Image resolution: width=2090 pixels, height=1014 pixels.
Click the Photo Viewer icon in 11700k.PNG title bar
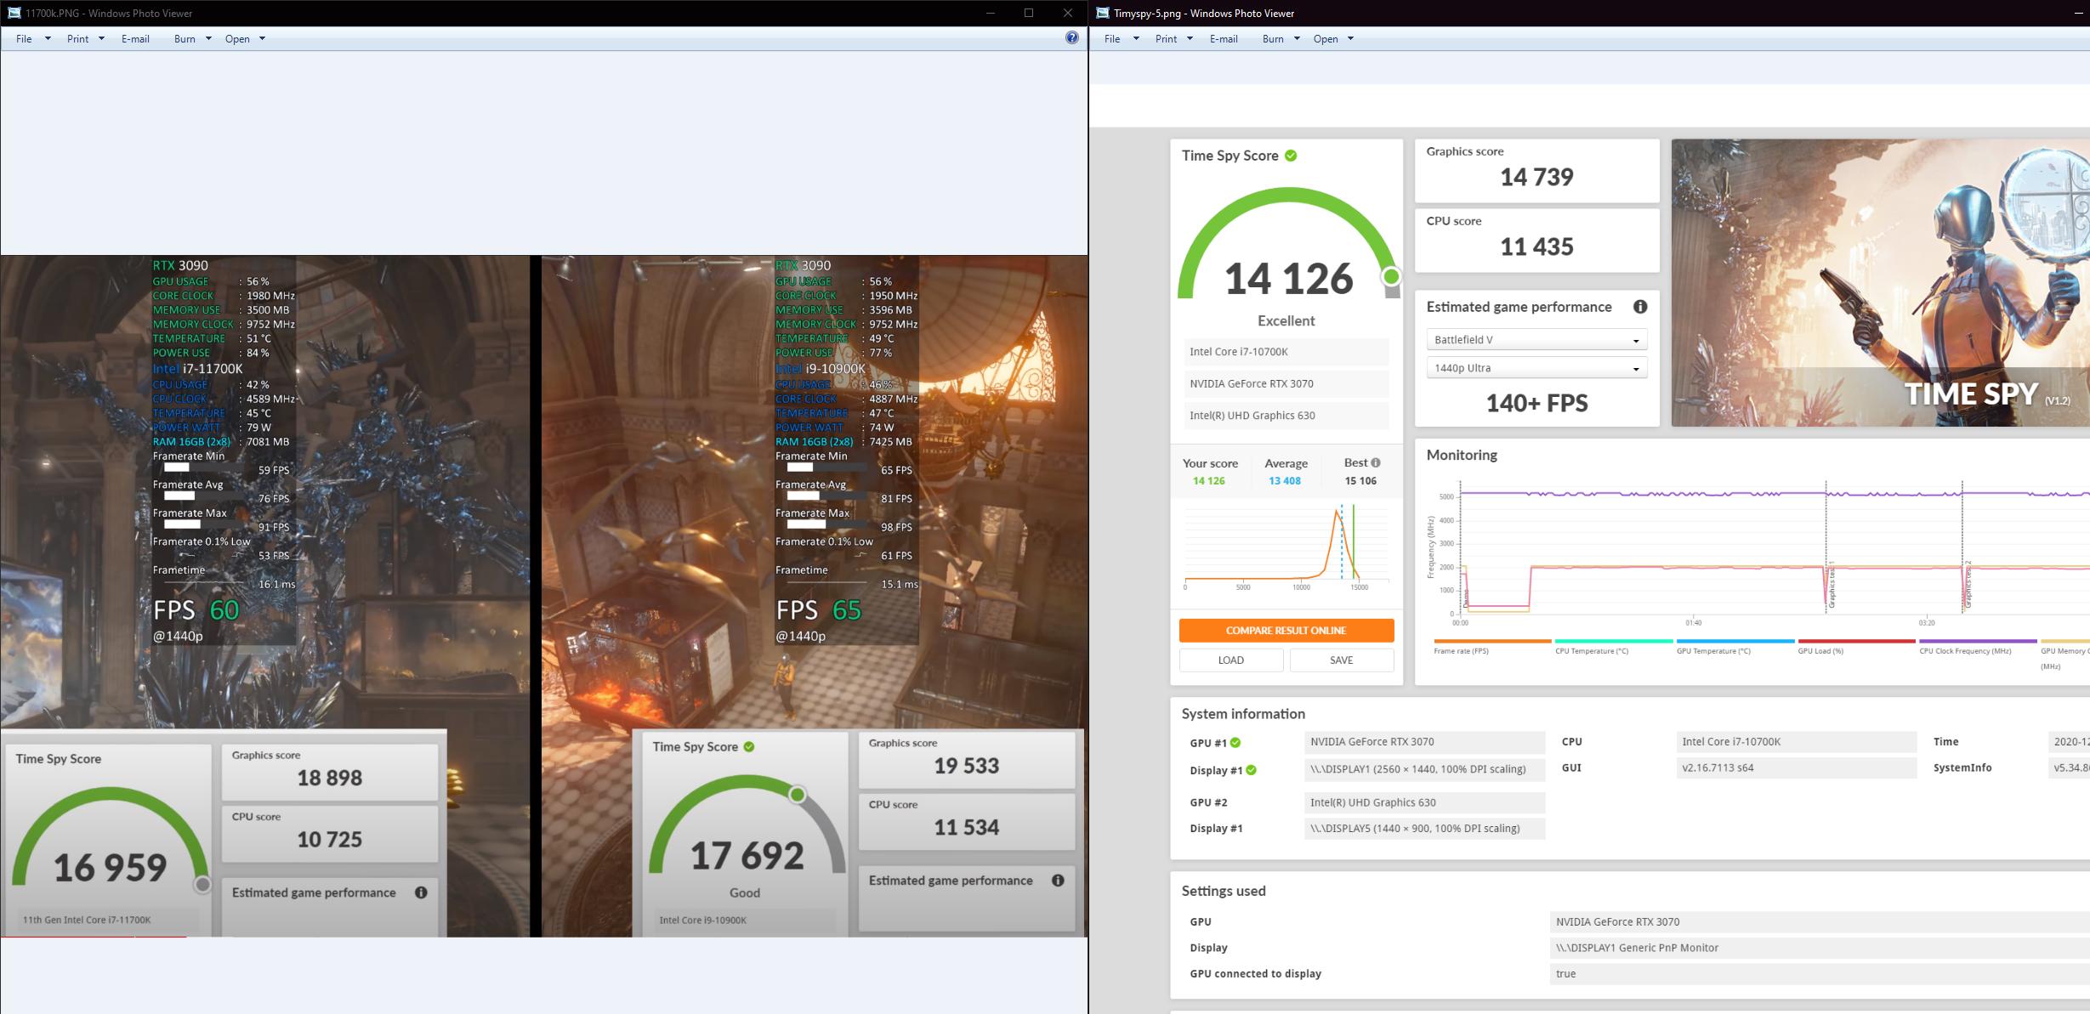(x=14, y=13)
